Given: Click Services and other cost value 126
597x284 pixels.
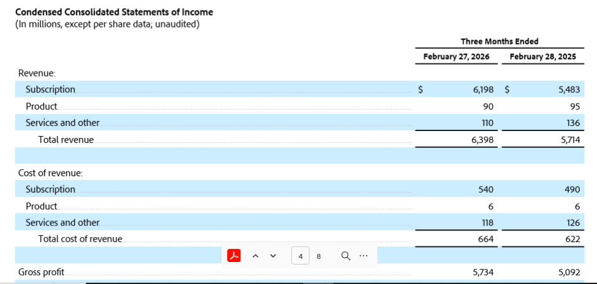Looking at the screenshot, I should tap(573, 223).
